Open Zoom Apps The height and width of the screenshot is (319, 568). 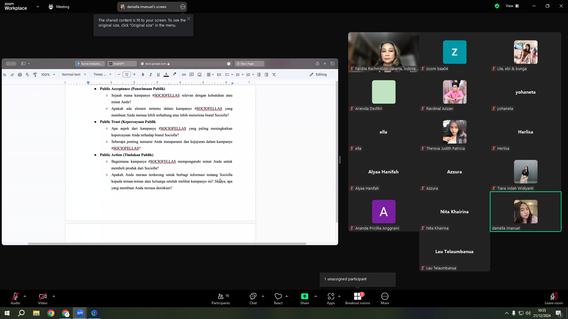[x=331, y=298]
